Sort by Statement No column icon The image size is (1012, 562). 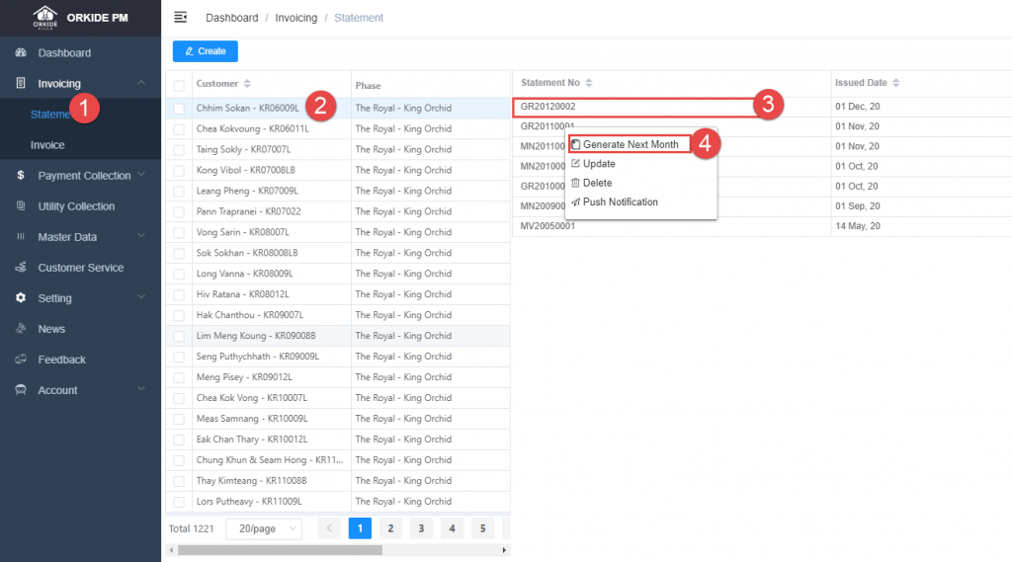(589, 83)
